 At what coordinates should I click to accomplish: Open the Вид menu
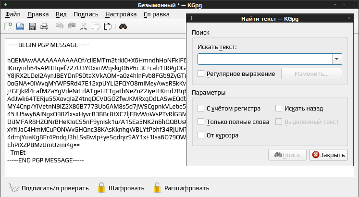(x=61, y=14)
